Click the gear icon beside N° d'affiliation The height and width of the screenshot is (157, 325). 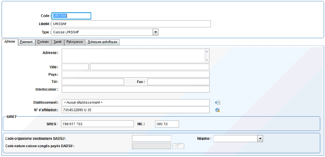click(x=218, y=110)
